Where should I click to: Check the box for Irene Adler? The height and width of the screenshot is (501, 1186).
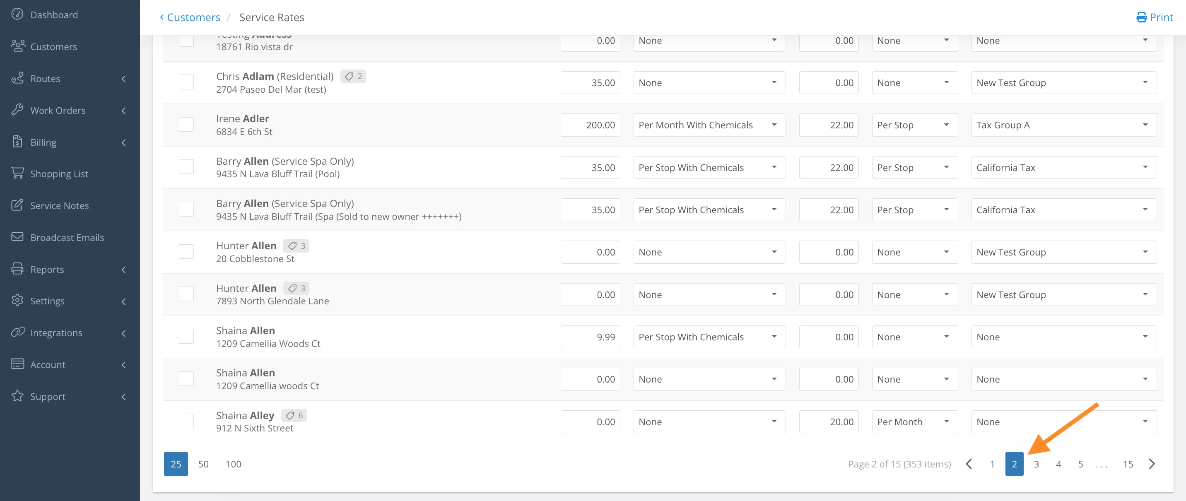click(x=186, y=124)
